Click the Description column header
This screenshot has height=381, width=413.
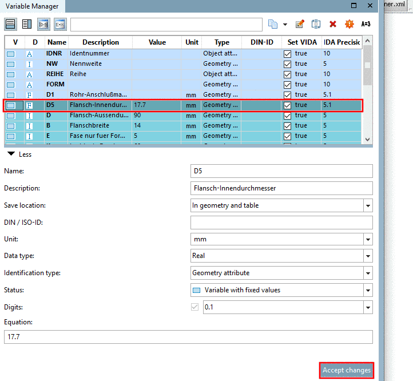100,42
